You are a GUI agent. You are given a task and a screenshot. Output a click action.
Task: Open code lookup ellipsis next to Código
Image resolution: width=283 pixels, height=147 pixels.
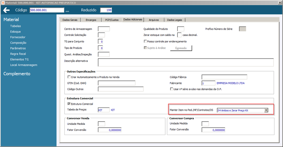tap(67, 11)
